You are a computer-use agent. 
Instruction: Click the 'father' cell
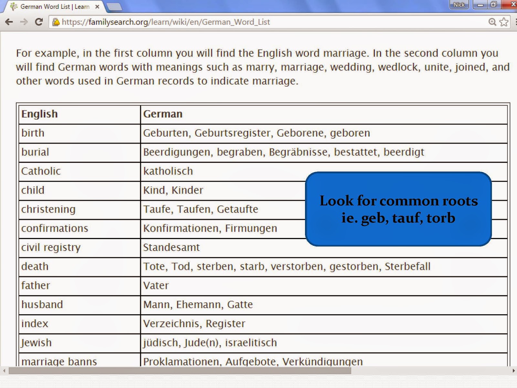click(79, 286)
